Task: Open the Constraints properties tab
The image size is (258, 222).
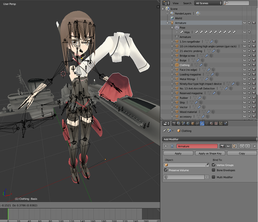Action: [197, 123]
